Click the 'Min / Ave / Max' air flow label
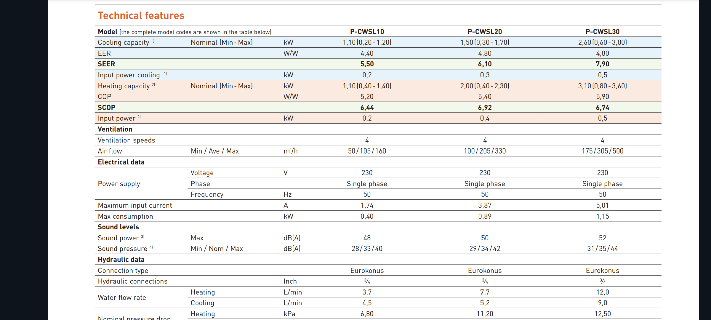This screenshot has height=320, width=711. pyautogui.click(x=214, y=151)
